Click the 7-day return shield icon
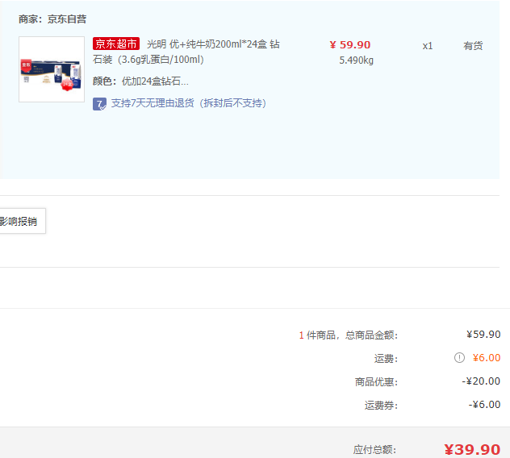 [x=99, y=104]
